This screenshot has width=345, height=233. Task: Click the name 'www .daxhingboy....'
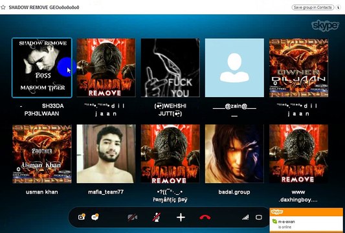click(x=298, y=196)
